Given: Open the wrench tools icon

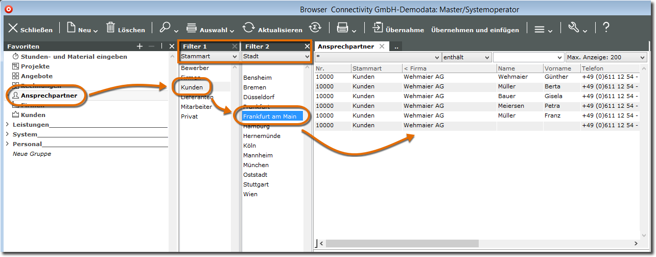Looking at the screenshot, I should tap(574, 29).
